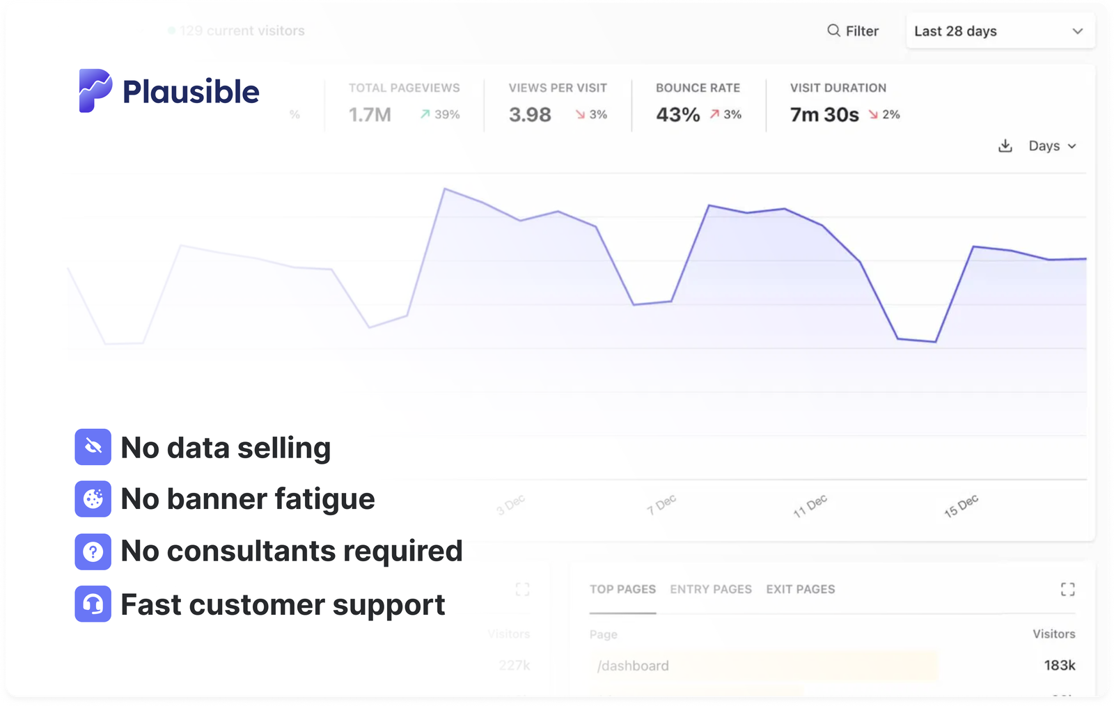Click the Filter button

[x=854, y=31]
